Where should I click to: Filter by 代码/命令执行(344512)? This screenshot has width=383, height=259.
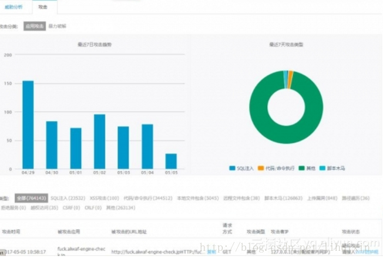pyautogui.click(x=148, y=199)
